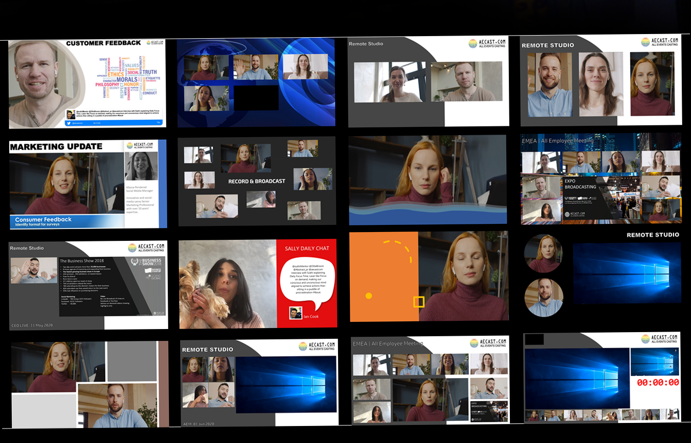Click the 'SALLY DAILY CHAT' title
691x443 pixels.
(307, 249)
